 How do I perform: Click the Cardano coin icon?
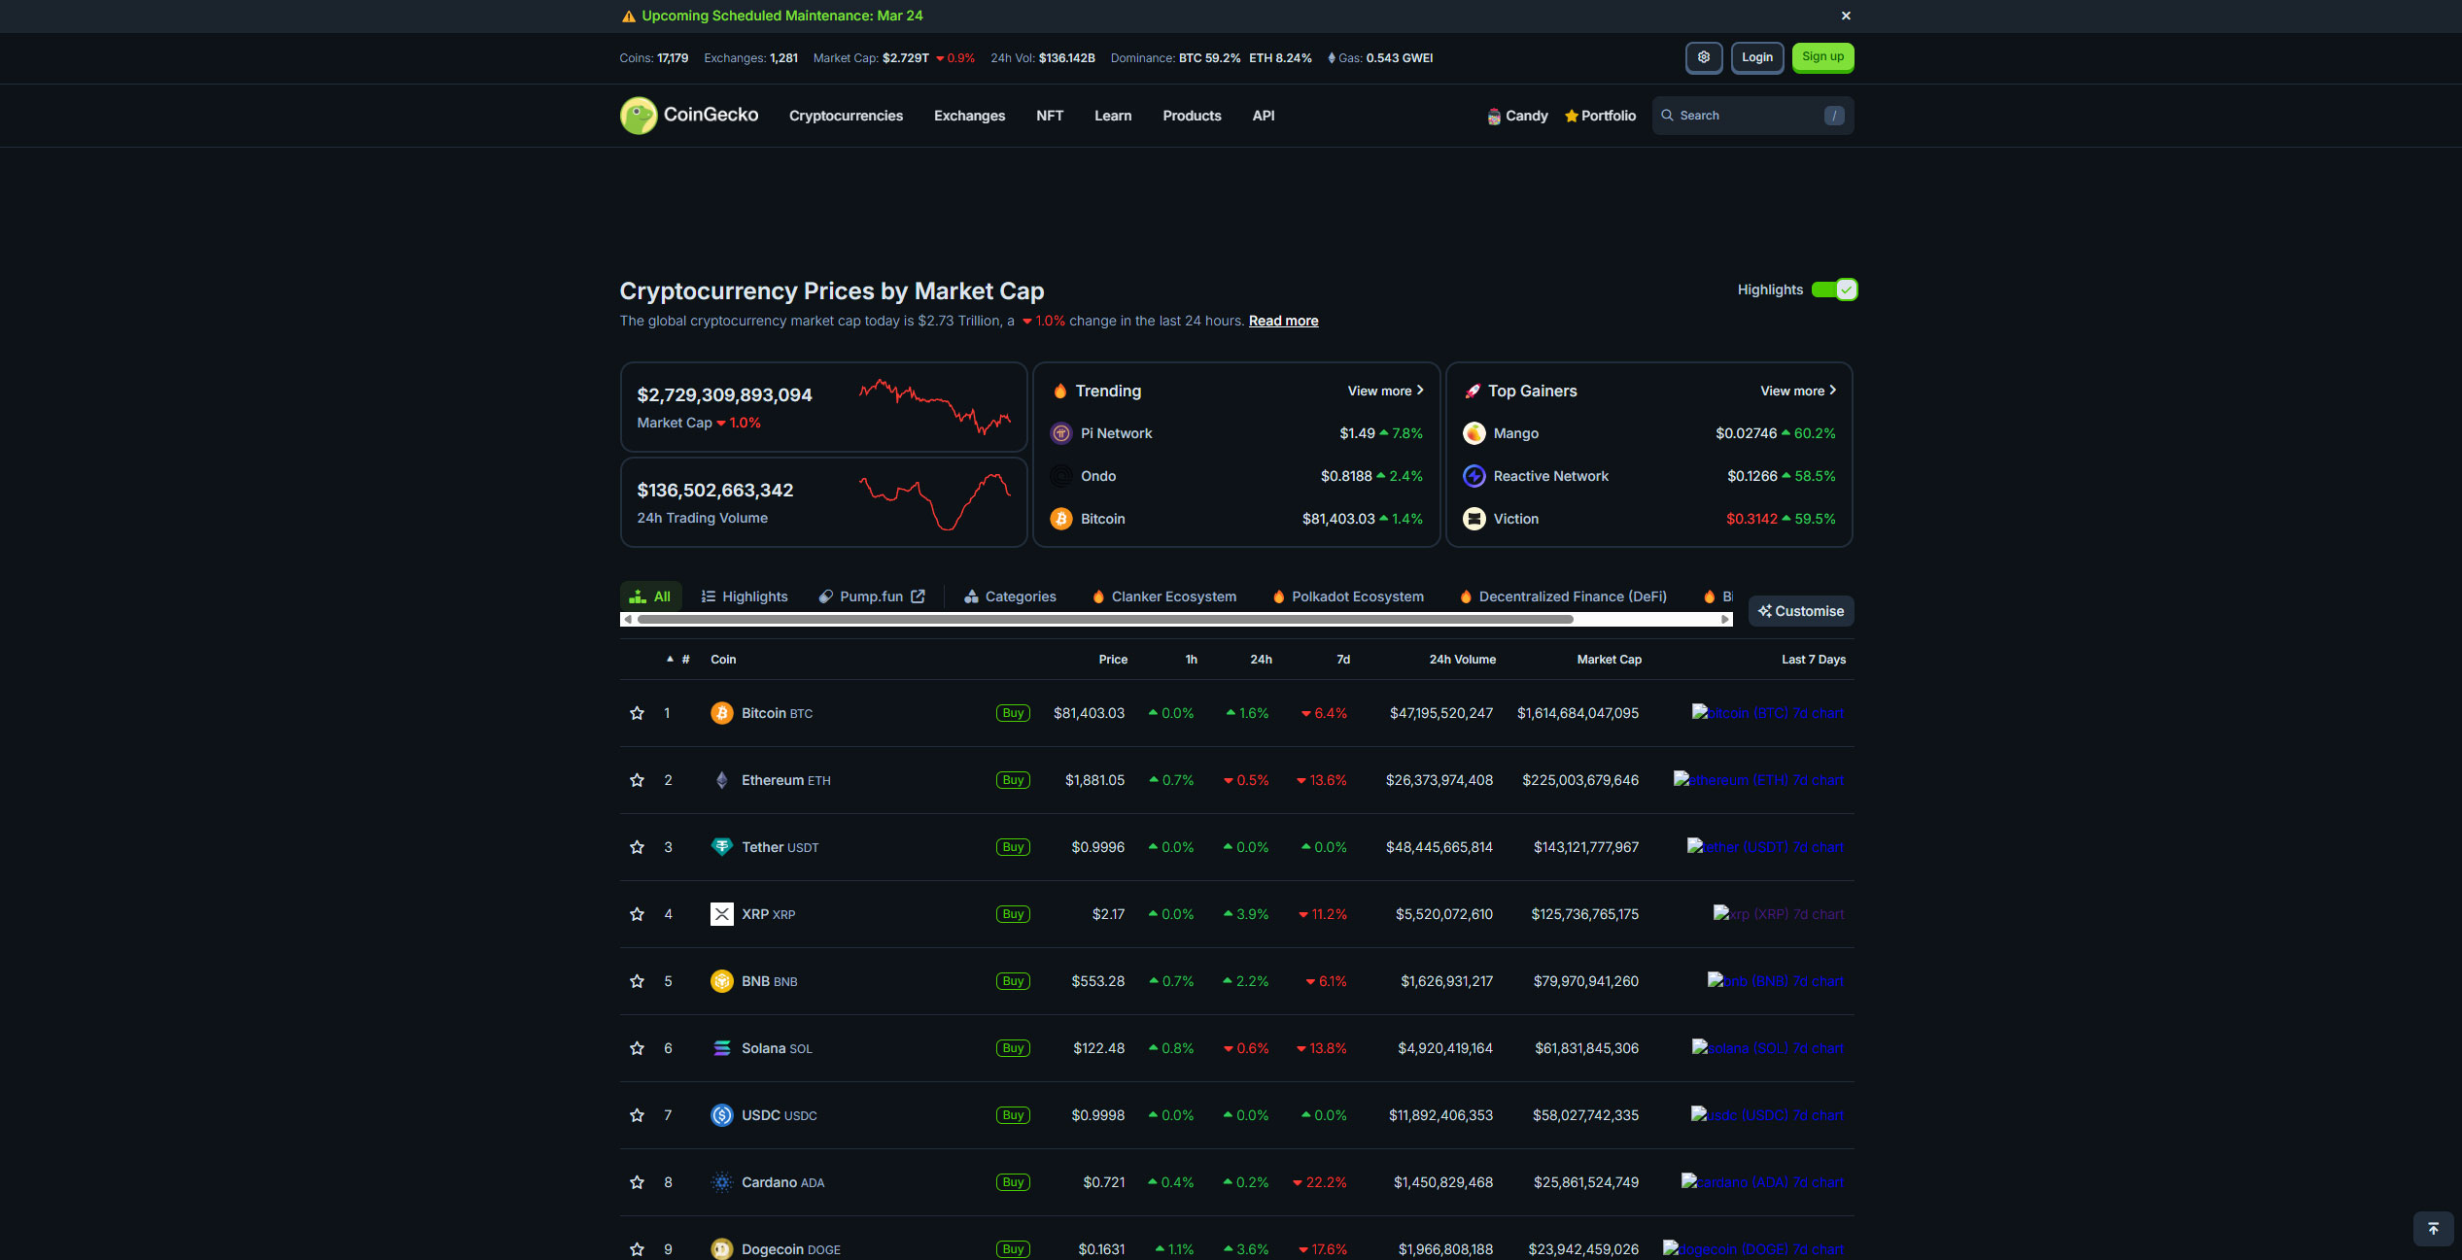tap(721, 1182)
